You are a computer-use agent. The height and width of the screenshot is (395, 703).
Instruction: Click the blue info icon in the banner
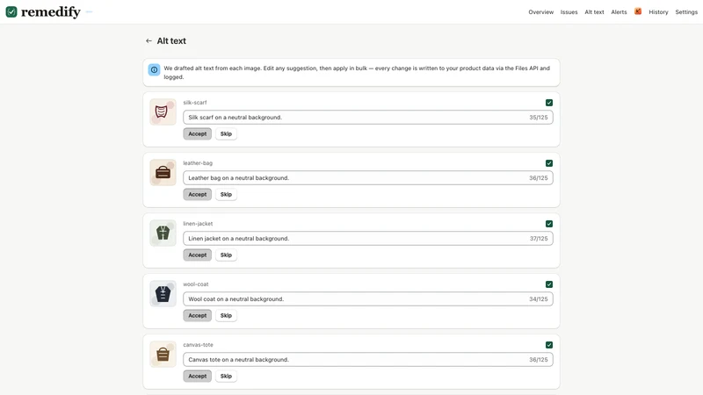coord(155,69)
